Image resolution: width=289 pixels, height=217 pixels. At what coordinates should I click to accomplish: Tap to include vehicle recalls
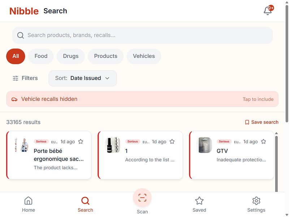coord(258,99)
